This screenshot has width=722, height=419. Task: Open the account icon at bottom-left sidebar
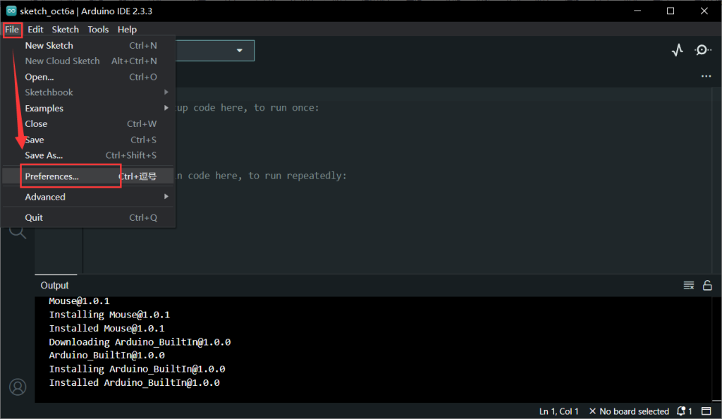point(17,387)
